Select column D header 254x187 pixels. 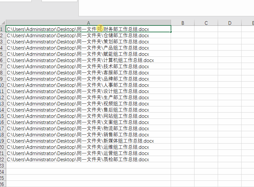pos(229,23)
